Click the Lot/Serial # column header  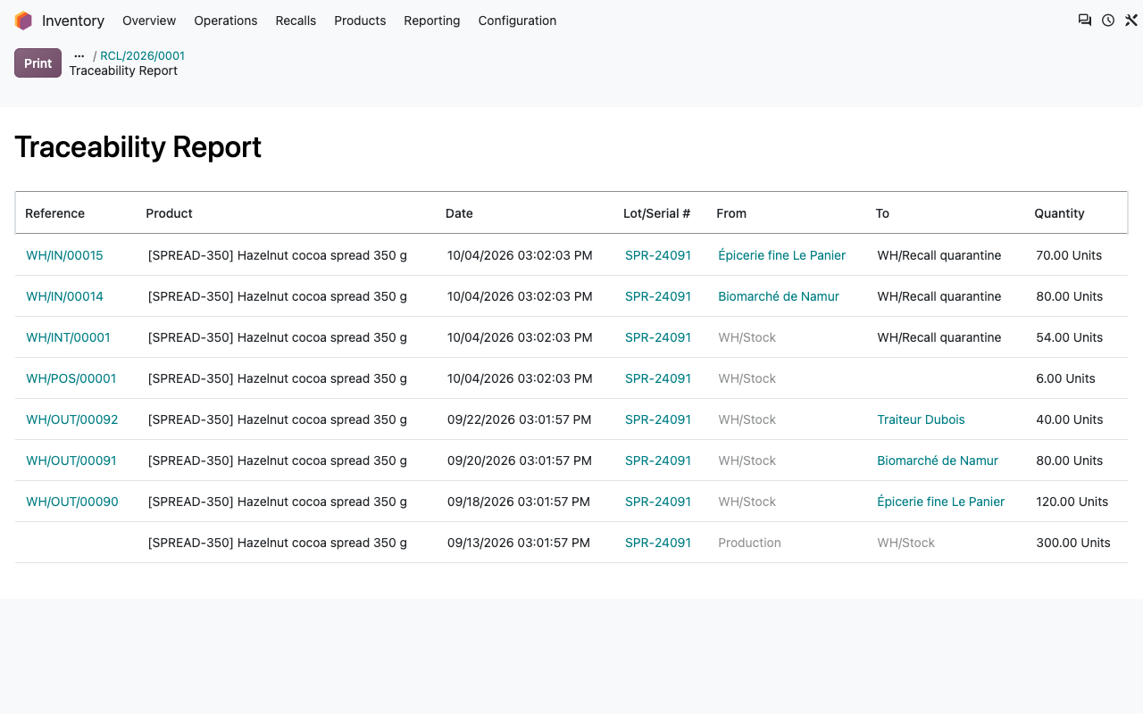tap(657, 213)
